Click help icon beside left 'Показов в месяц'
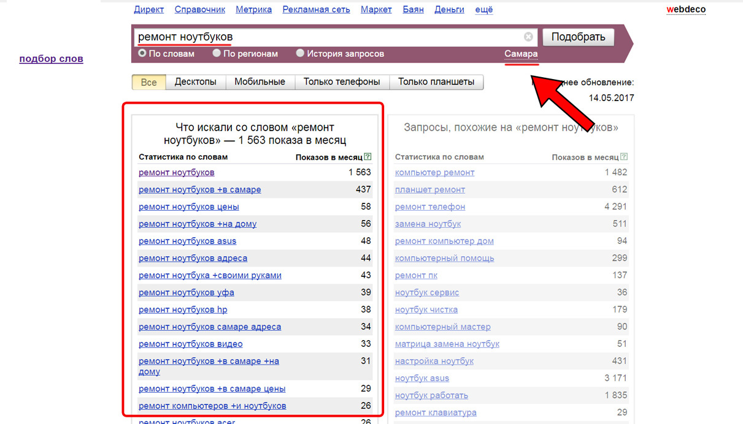Screen dimensions: 743x424 tap(368, 157)
